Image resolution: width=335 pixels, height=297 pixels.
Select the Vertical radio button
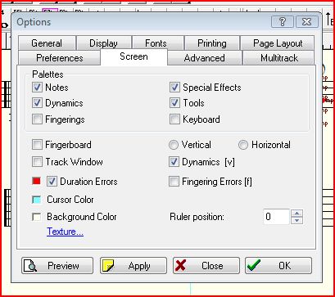(174, 145)
